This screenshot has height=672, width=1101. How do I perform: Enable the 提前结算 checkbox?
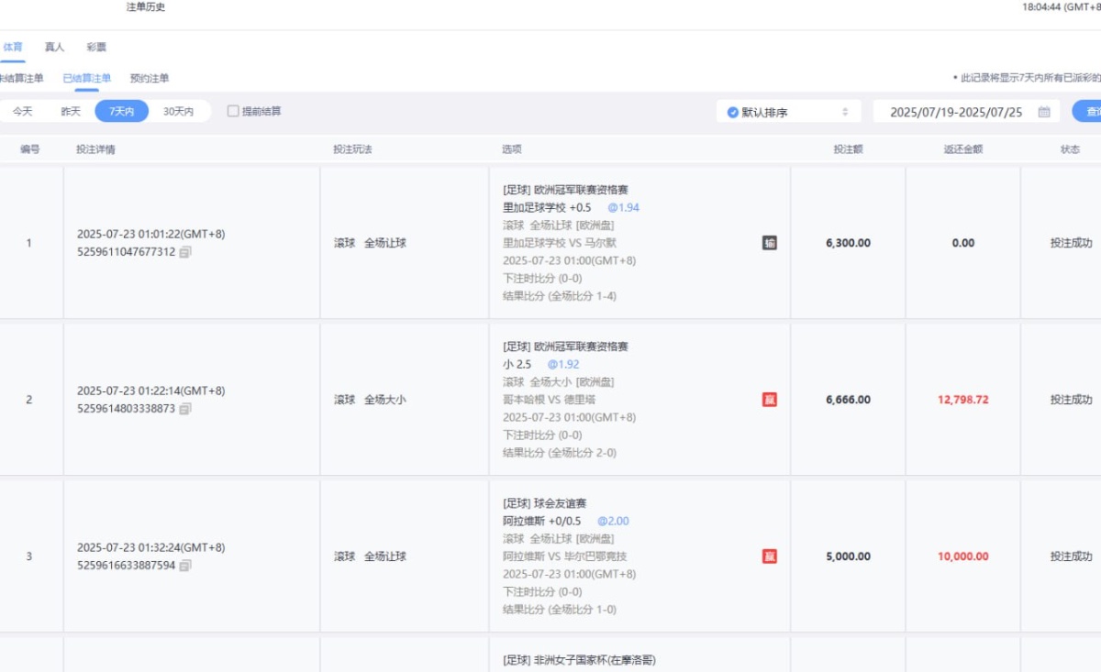233,111
